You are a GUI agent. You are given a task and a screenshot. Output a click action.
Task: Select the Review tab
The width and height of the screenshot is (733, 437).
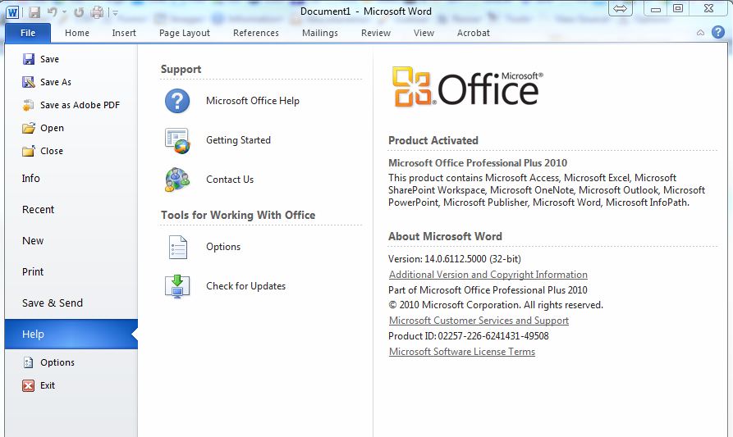pos(375,33)
